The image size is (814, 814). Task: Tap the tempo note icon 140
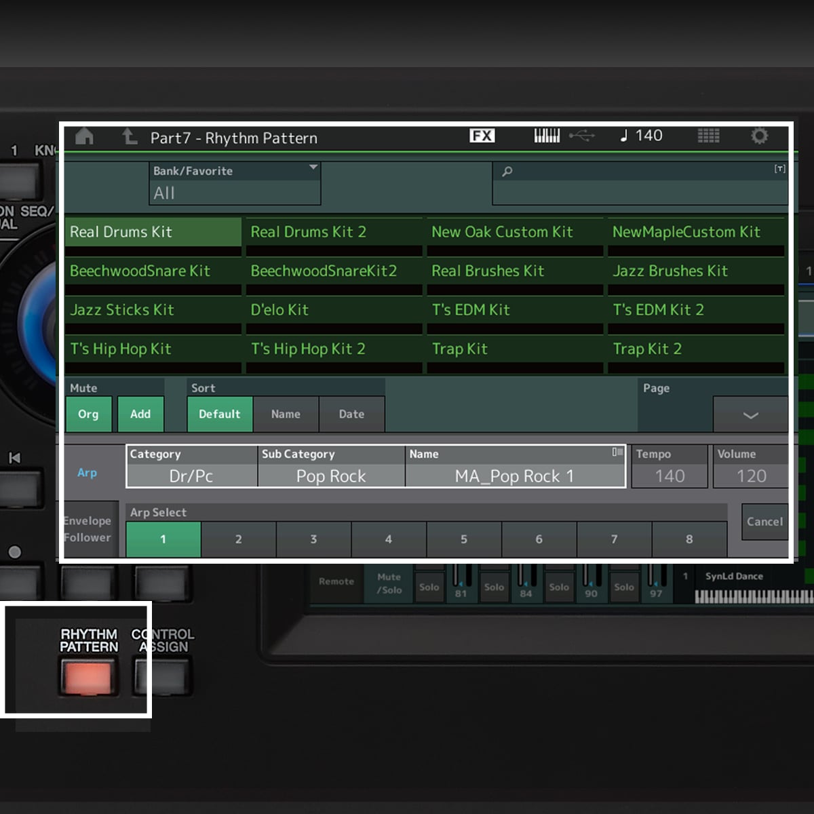641,136
